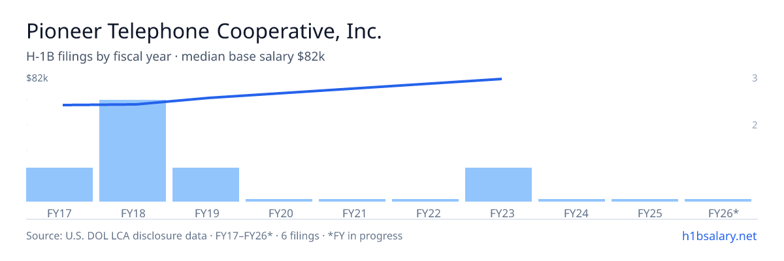784x261 pixels.
Task: Click the small FY25 bar
Action: point(645,200)
